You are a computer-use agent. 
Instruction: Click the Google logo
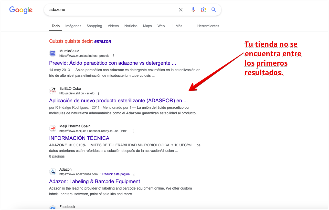click(x=21, y=10)
